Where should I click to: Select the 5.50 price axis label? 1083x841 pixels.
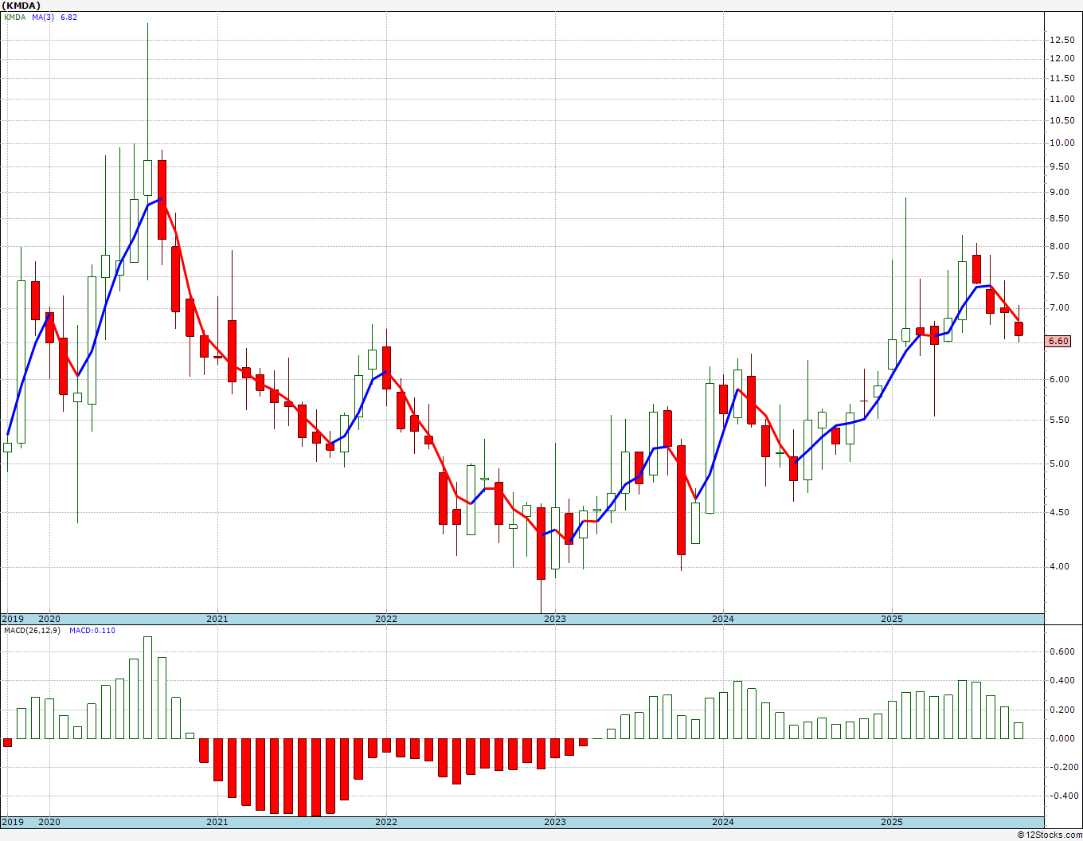pos(1060,420)
